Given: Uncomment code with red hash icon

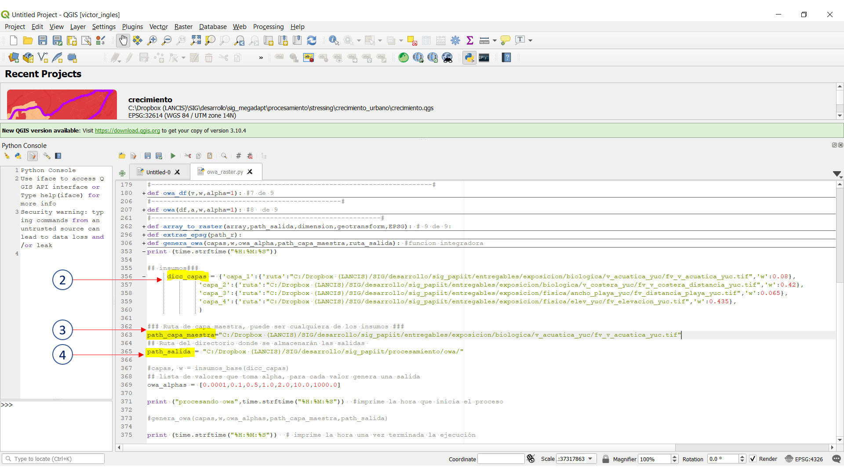Looking at the screenshot, I should pyautogui.click(x=250, y=156).
